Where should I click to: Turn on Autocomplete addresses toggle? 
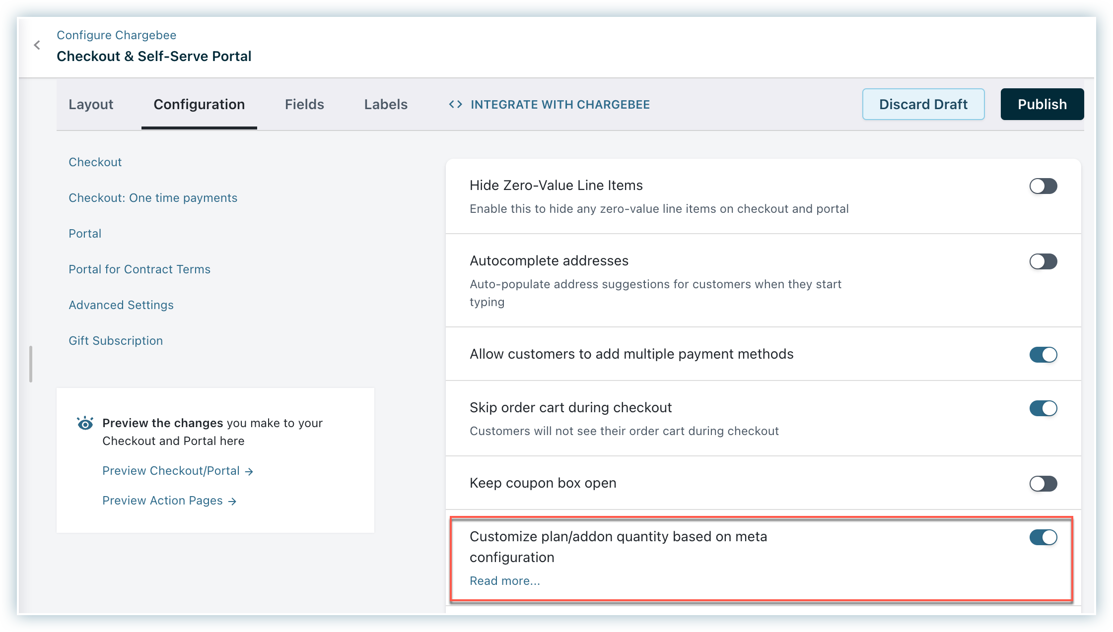1043,261
